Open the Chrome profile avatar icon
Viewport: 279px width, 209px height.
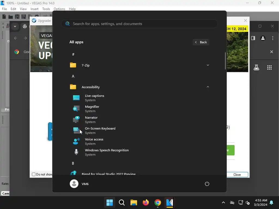[x=263, y=38]
